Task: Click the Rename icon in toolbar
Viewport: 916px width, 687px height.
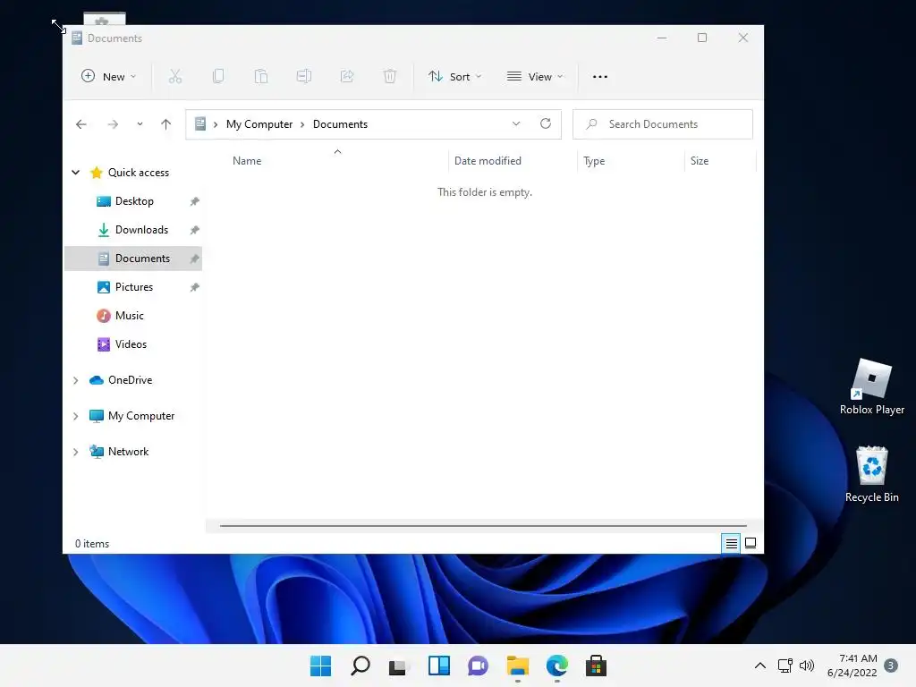Action: click(x=304, y=77)
